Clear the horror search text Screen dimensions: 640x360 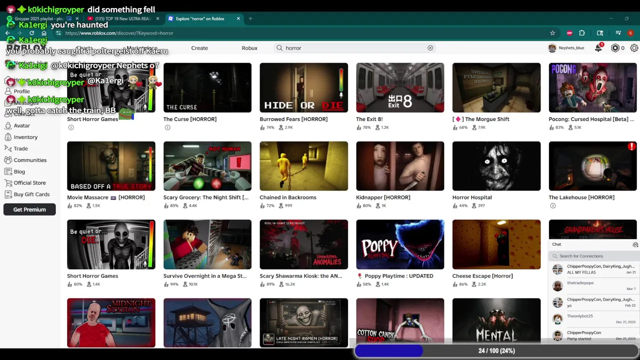[x=430, y=48]
